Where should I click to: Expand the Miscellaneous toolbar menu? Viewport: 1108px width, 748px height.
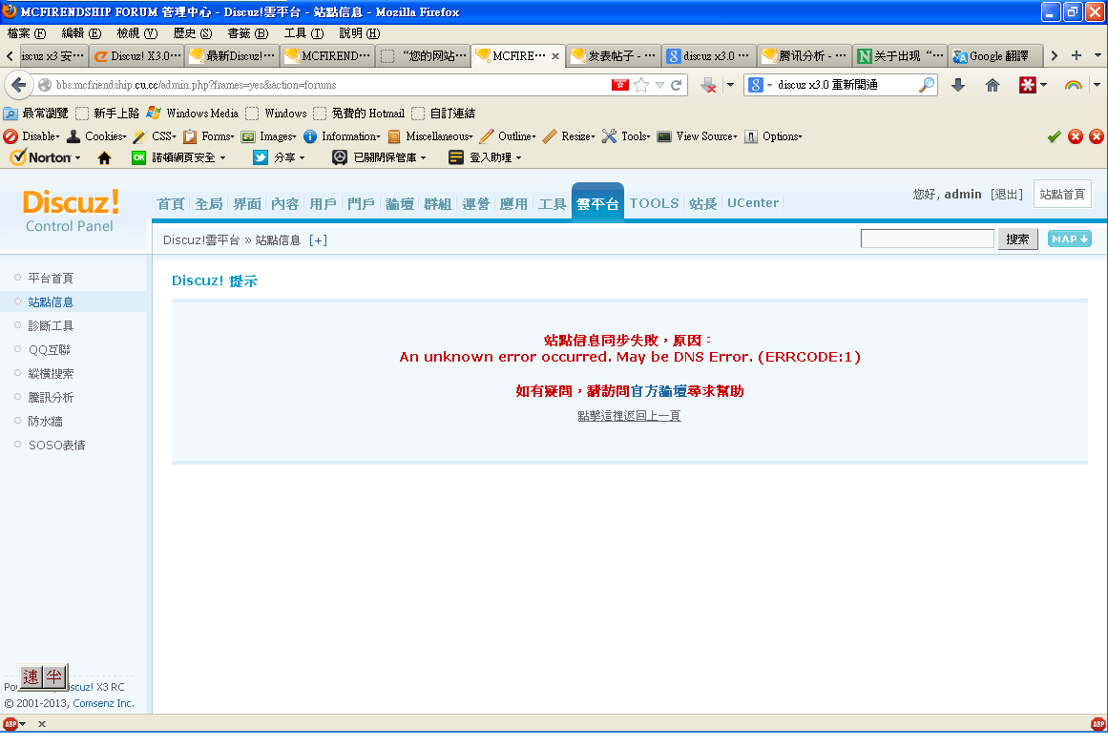point(431,136)
